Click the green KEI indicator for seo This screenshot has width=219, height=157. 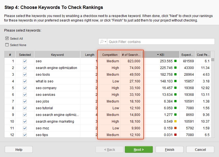(x=175, y=61)
